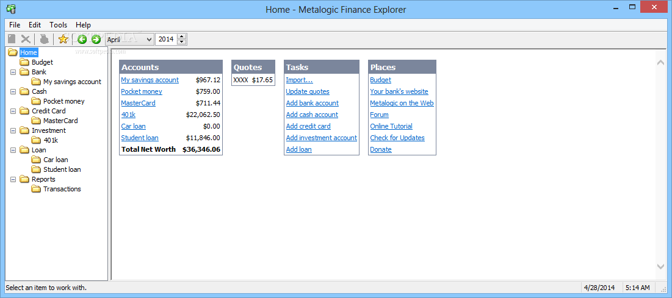Click the folder icon beside MasterCard in tree
Image resolution: width=672 pixels, height=298 pixels.
tap(36, 121)
